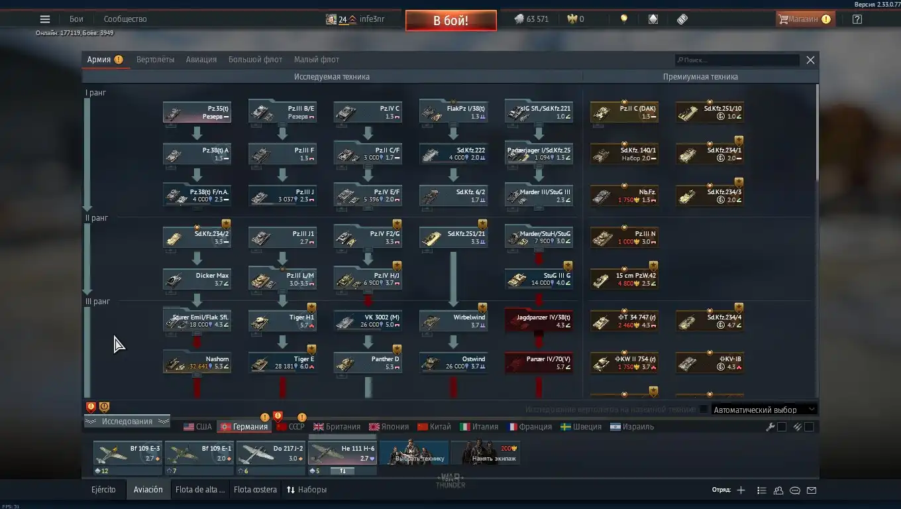
Task: Open the Battle Pass ticket icon
Action: tap(682, 19)
